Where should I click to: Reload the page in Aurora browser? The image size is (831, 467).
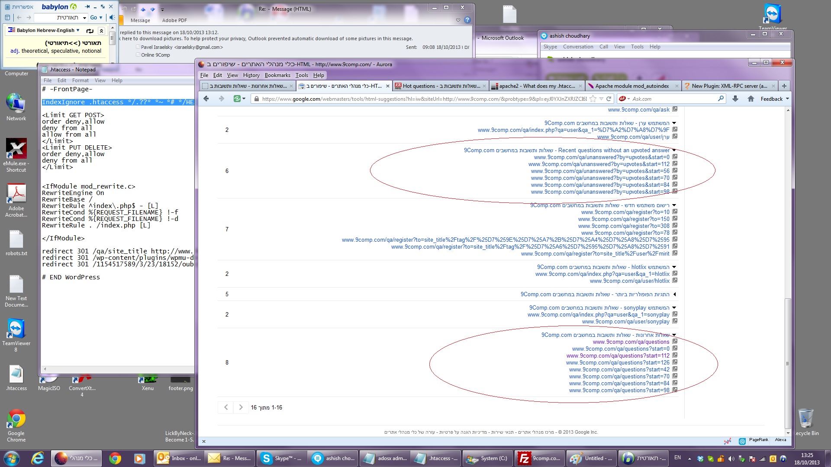pyautogui.click(x=609, y=99)
